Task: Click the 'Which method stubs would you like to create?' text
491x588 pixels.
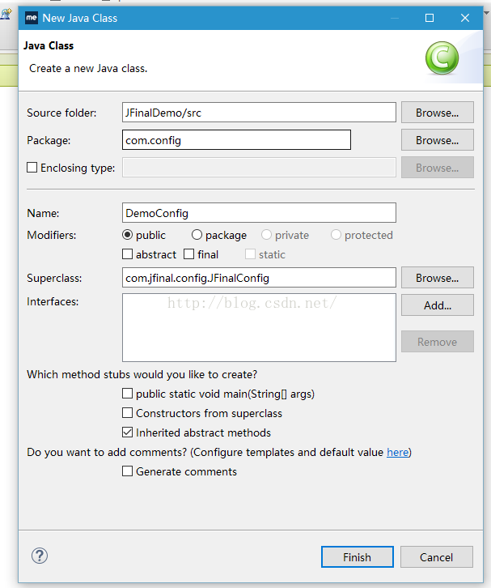Action: (x=142, y=375)
